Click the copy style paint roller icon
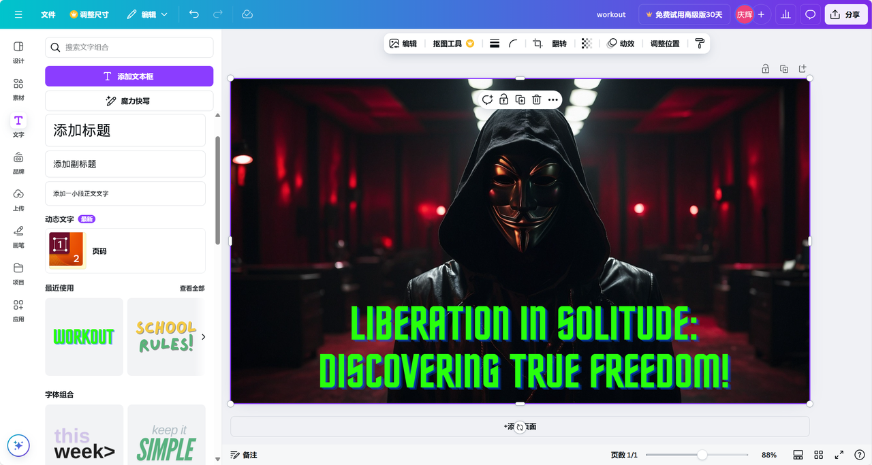Image resolution: width=872 pixels, height=465 pixels. 700,44
